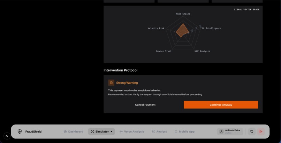Viewport: 281px width, 143px height.
Task: Click the Recommended action verification text
Action: tap(155, 95)
